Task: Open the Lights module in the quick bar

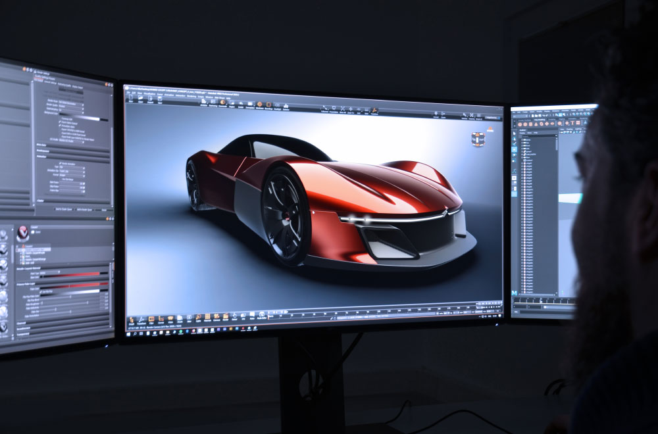Action: 199,318
